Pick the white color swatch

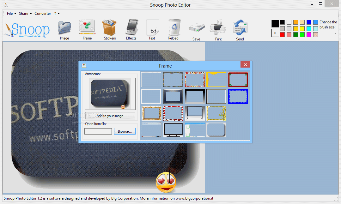click(x=289, y=22)
